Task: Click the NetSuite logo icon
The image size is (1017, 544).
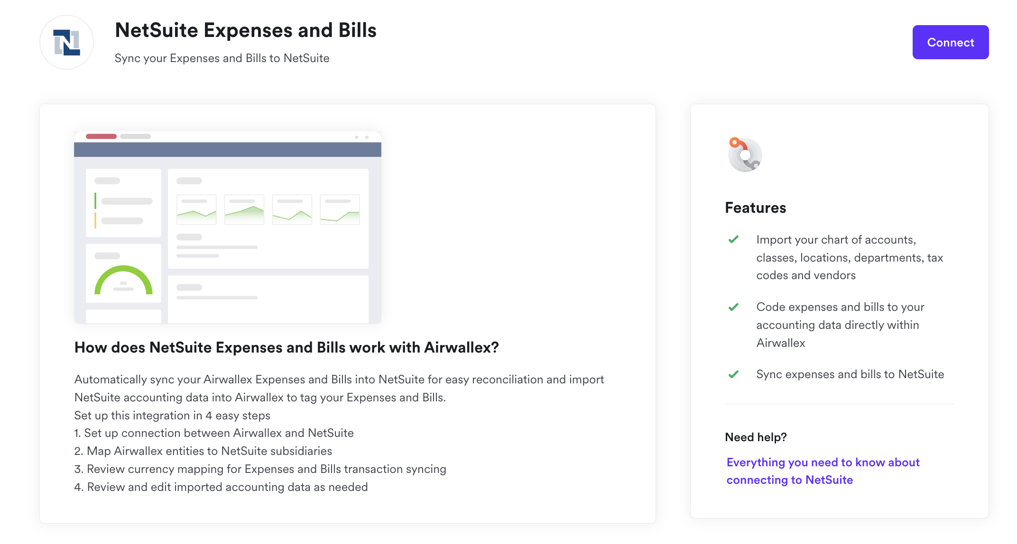Action: point(66,42)
